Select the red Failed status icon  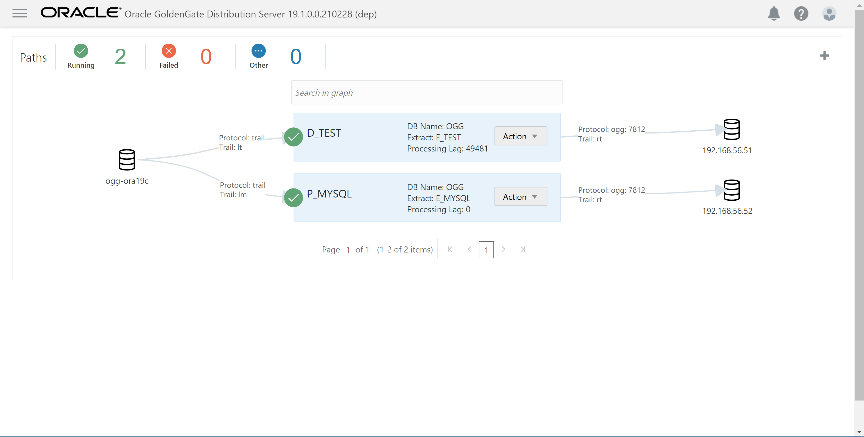point(169,51)
